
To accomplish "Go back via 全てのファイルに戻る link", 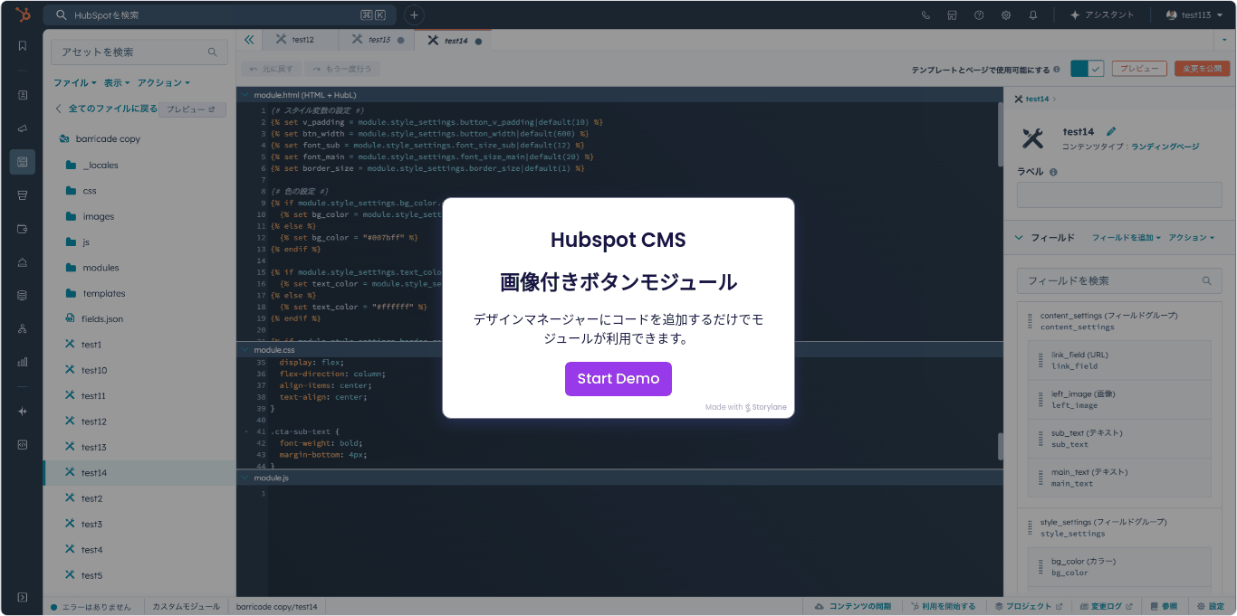I will click(x=106, y=109).
